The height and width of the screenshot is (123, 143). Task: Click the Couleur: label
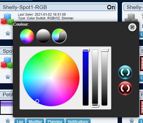tap(21, 24)
